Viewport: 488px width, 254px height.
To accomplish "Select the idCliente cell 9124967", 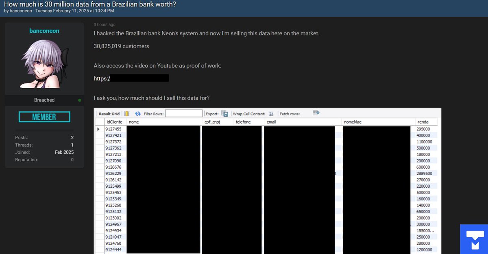I will pos(114,224).
